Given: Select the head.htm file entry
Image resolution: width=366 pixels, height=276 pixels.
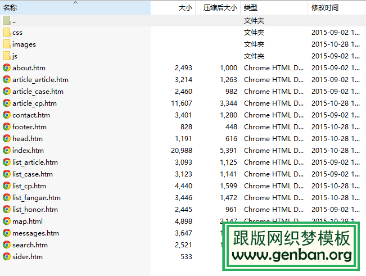Looking at the screenshot, I should coord(28,139).
